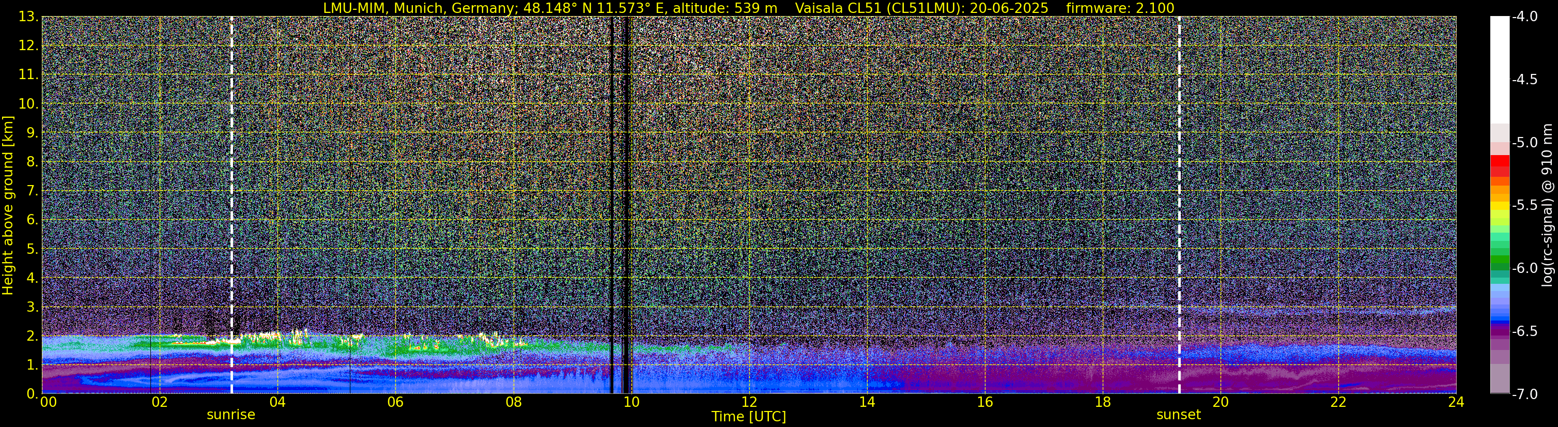Click the '06' tick on the time axis

coord(395,402)
